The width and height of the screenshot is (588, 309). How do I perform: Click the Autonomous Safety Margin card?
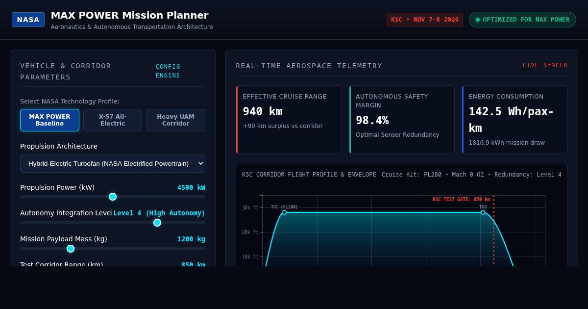tap(402, 120)
